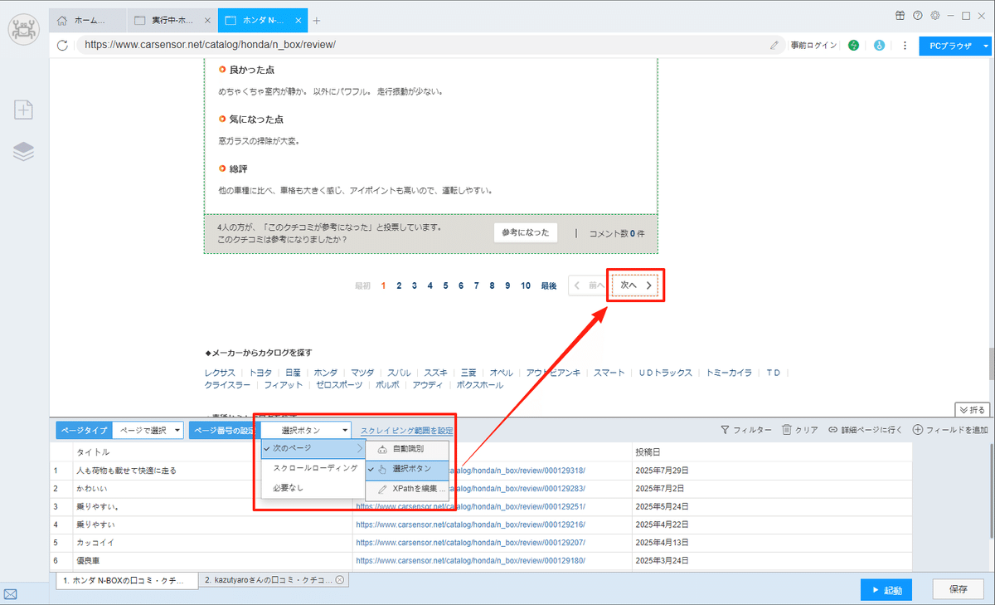The image size is (995, 605).
Task: Go to page 2 in pagination
Action: 399,285
